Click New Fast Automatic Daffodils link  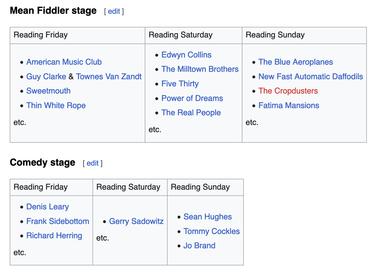point(311,77)
